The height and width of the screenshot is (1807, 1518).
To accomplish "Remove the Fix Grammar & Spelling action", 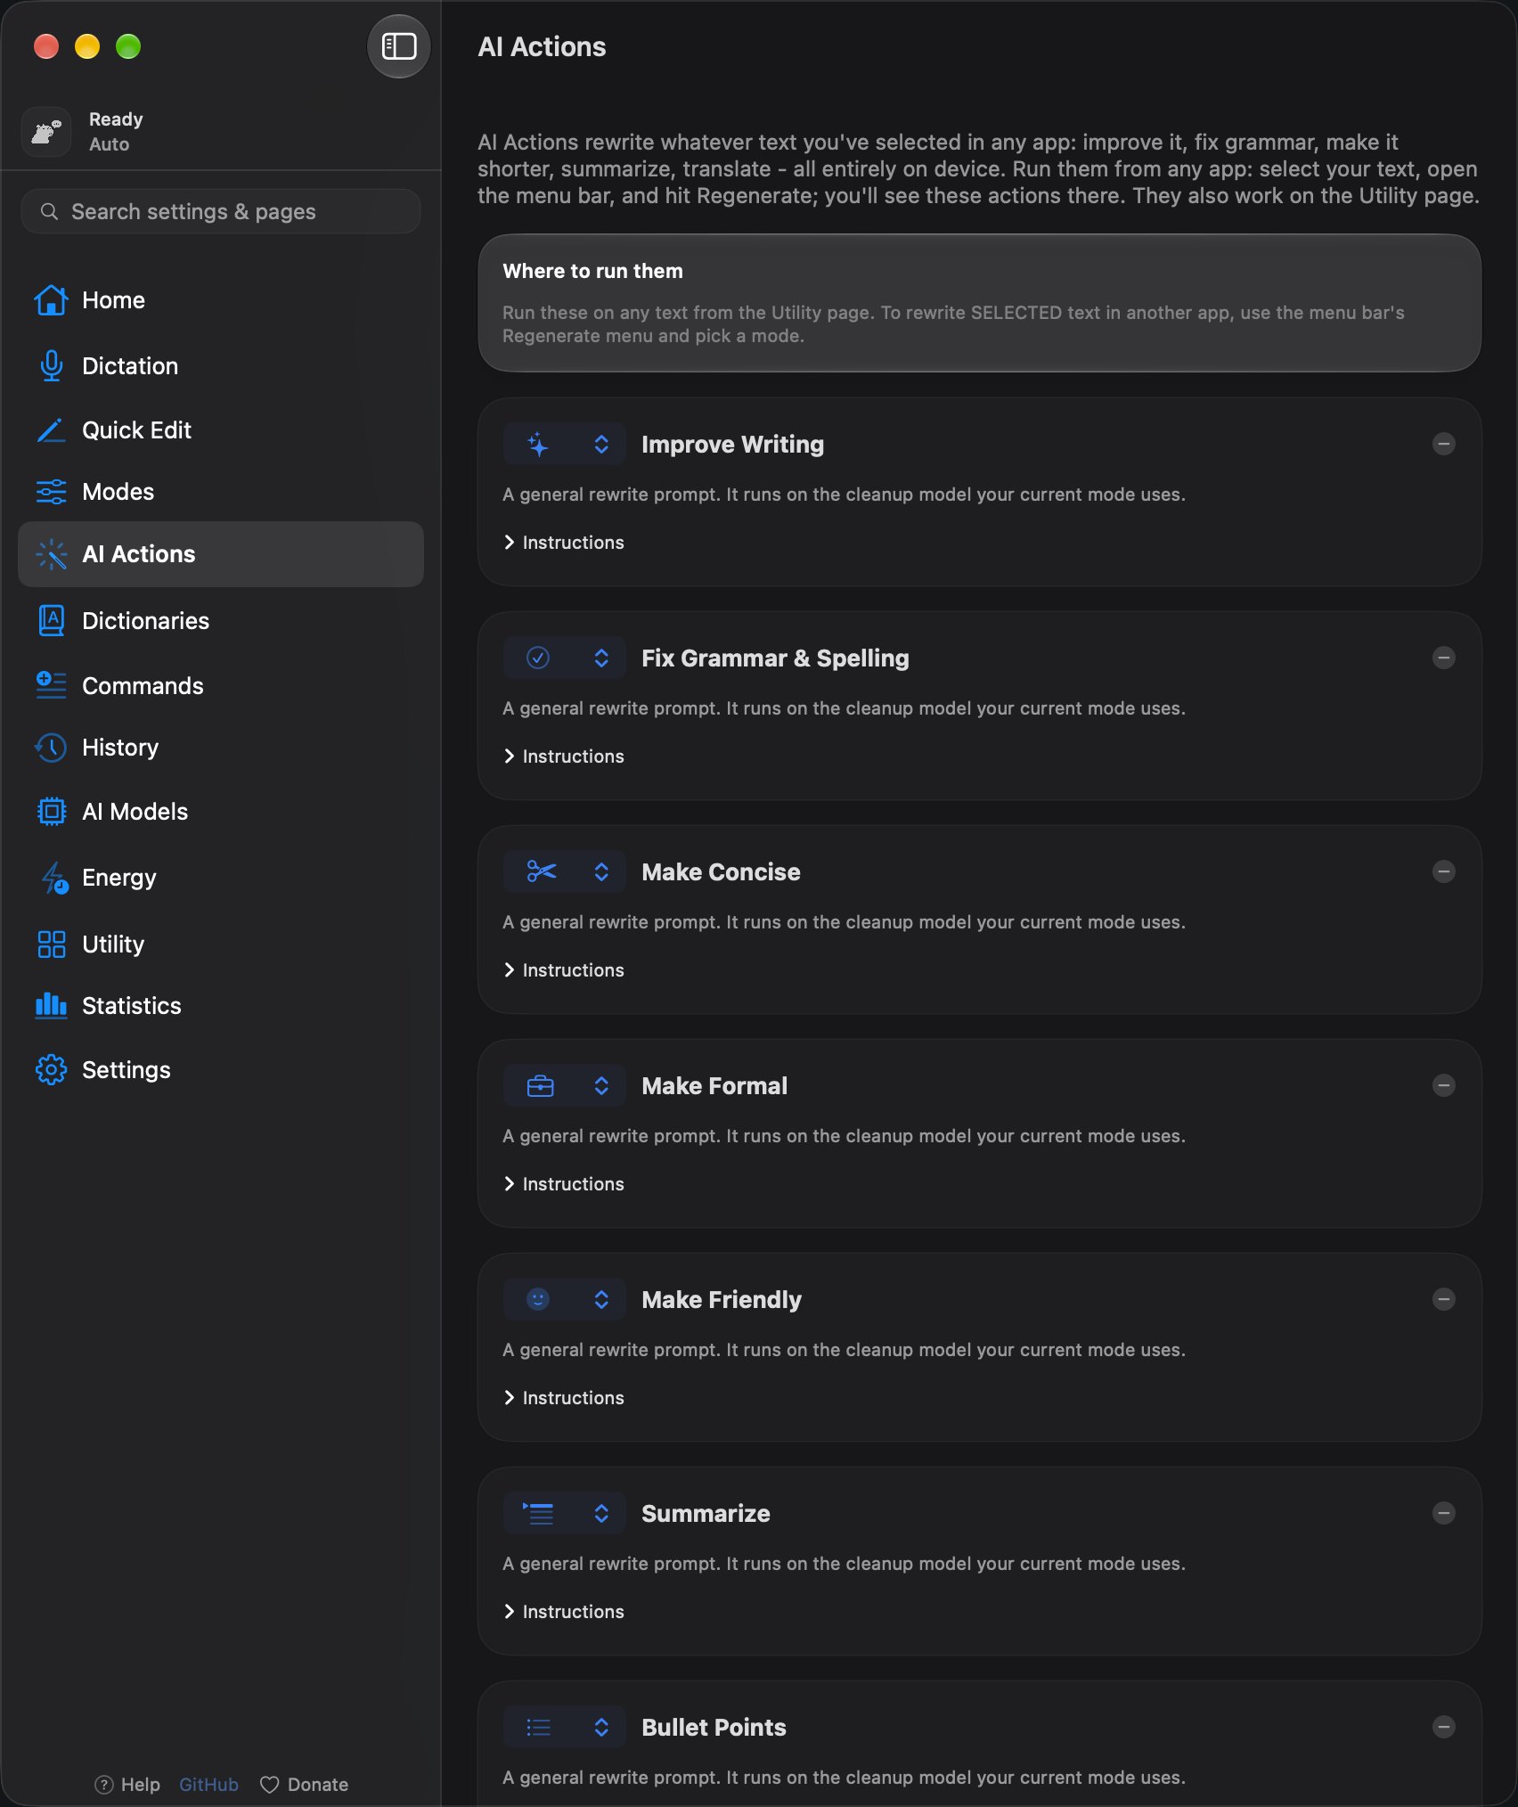I will (1444, 658).
